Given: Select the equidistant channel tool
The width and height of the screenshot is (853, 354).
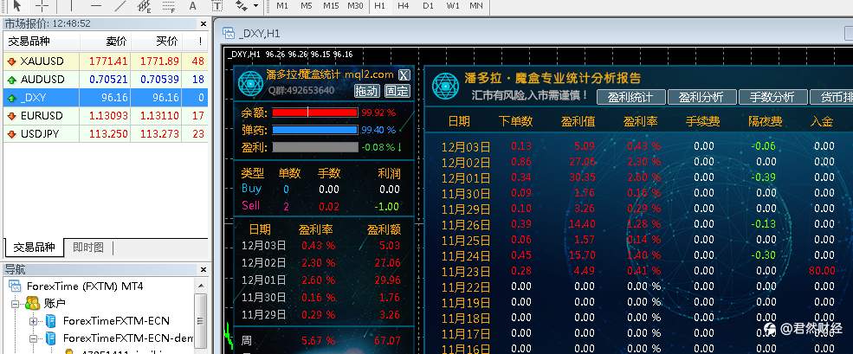Looking at the screenshot, I should (x=144, y=6).
